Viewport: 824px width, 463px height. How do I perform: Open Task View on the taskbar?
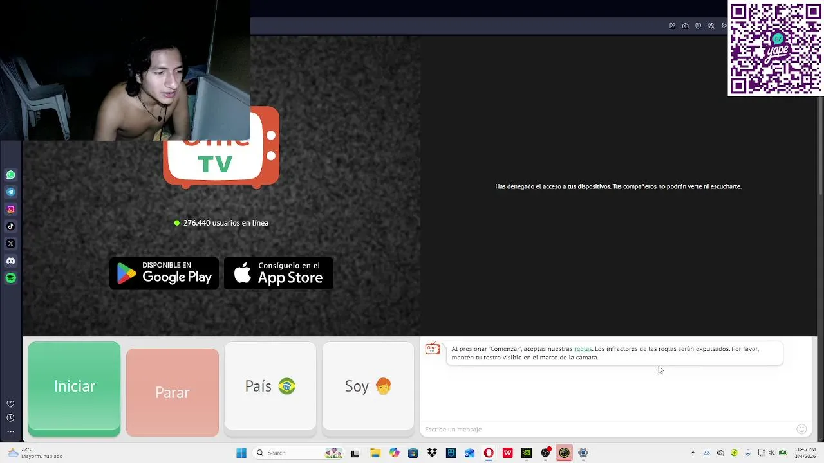point(355,453)
